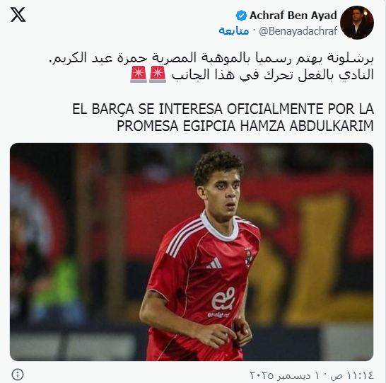Click the first Arabic line mentioning برشلونة
The height and width of the screenshot is (383, 386).
pos(211,59)
